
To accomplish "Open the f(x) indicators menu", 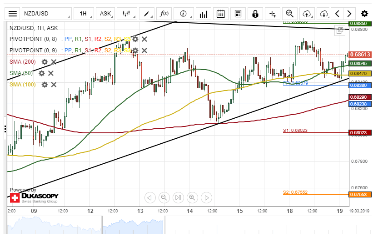I will [165, 14].
